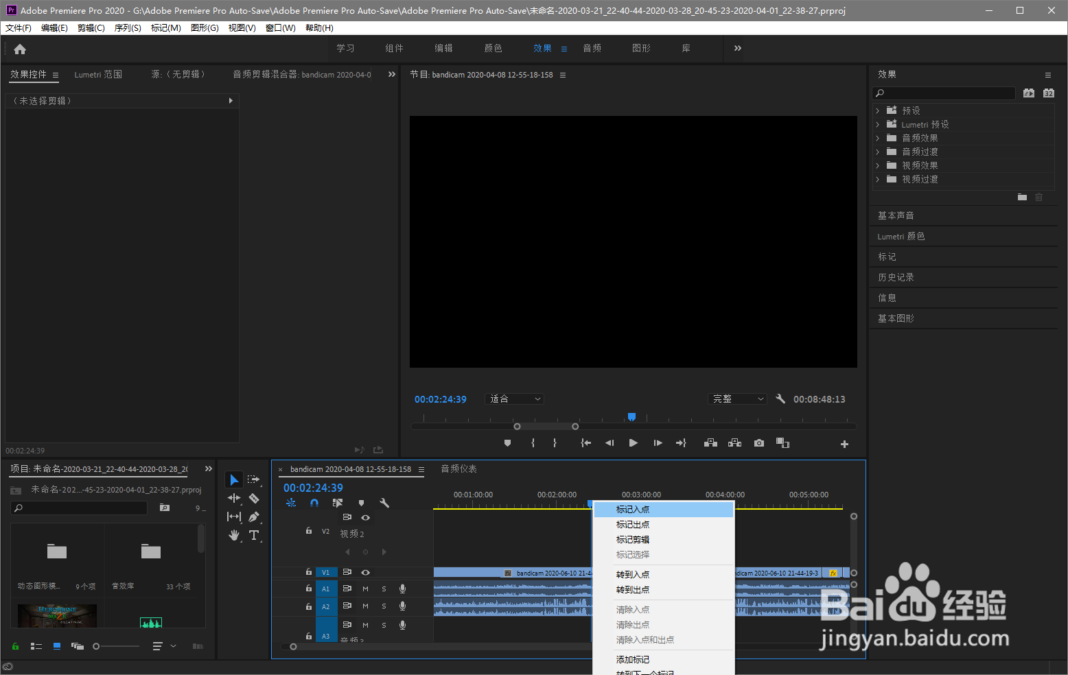Select the Selection (arrow) tool
This screenshot has height=675, width=1068.
pos(234,479)
